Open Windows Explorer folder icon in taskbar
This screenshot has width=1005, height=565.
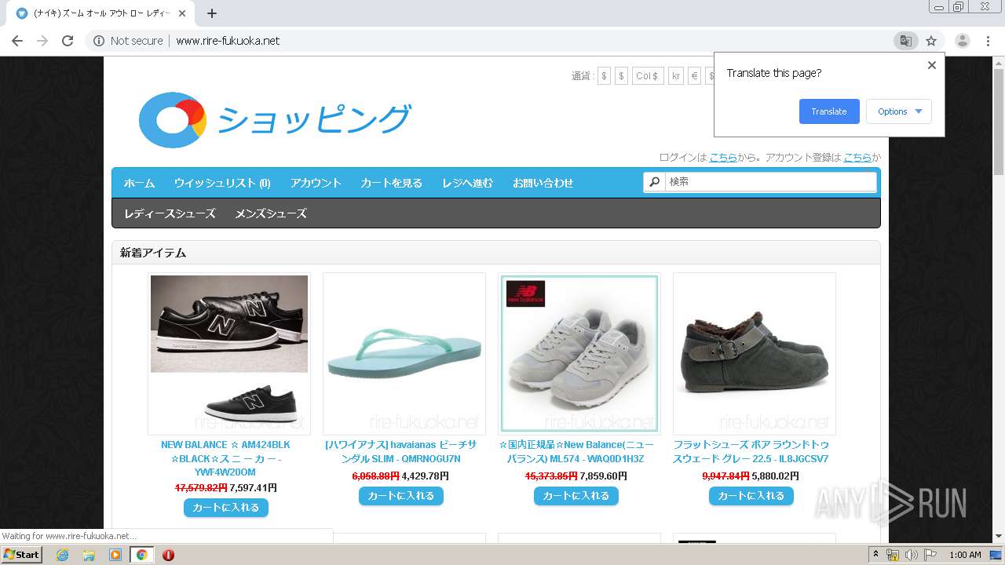[x=89, y=555]
